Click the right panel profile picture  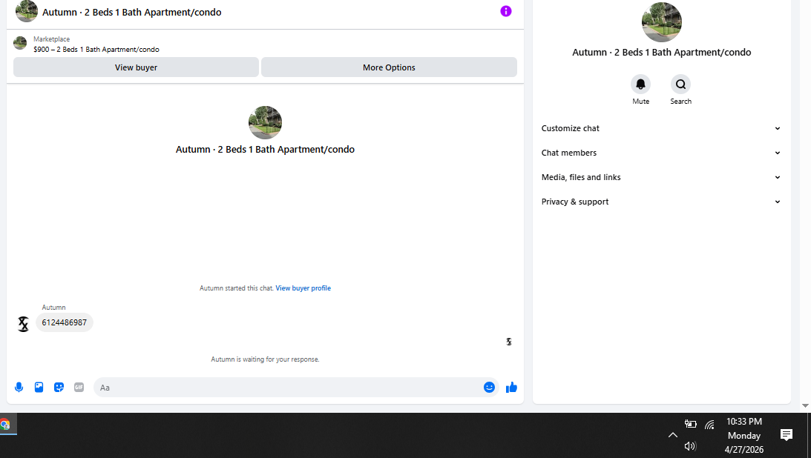tap(662, 22)
